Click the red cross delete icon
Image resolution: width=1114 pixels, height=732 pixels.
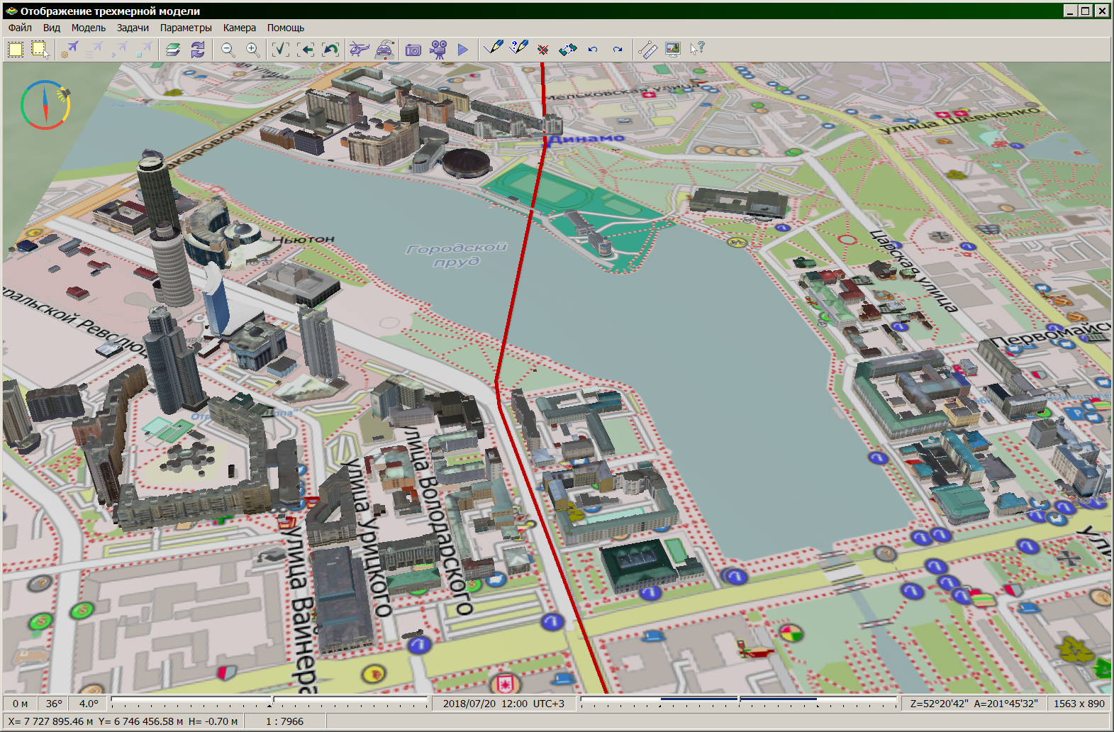tap(543, 49)
